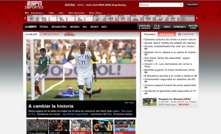Click the search magnifier icon
221x134 pixels.
click(x=180, y=5)
